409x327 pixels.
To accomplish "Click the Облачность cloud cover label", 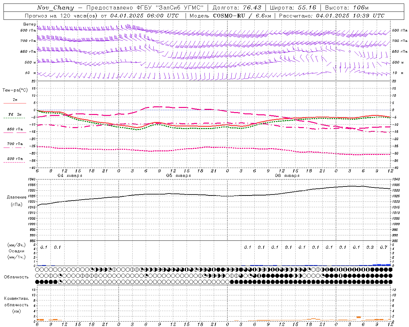I will click(x=16, y=277).
